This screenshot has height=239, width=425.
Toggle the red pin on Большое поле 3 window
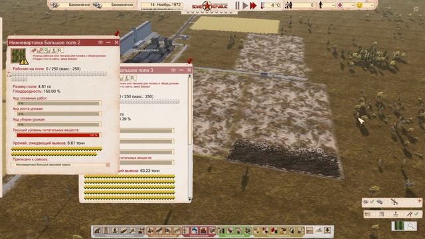(190, 61)
